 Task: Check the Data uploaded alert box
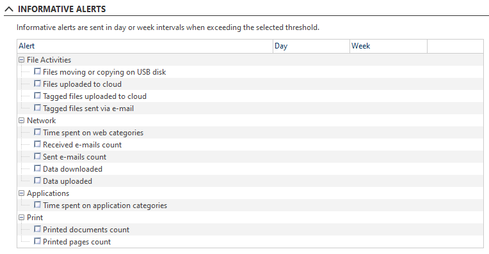pyautogui.click(x=37, y=181)
